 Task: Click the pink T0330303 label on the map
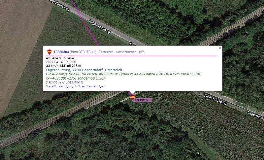(143, 100)
